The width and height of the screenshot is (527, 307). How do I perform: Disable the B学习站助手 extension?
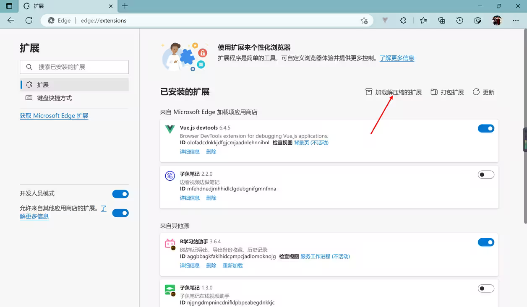pos(486,242)
